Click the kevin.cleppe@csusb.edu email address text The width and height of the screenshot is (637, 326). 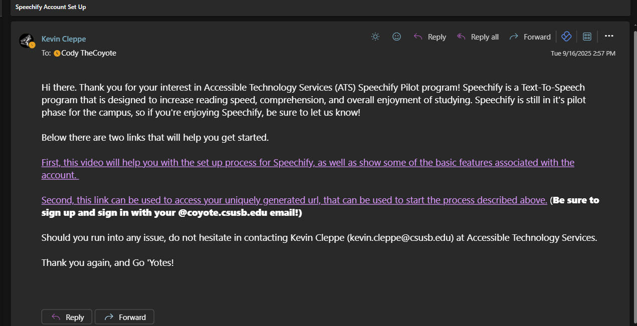[401, 238]
